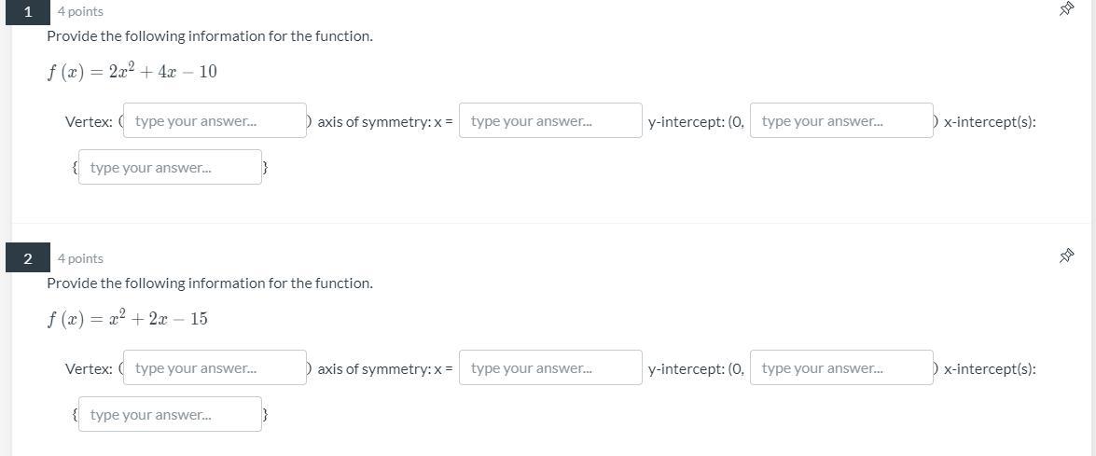Select the y-intercept answer box in question 2
This screenshot has width=1096, height=456.
(841, 368)
